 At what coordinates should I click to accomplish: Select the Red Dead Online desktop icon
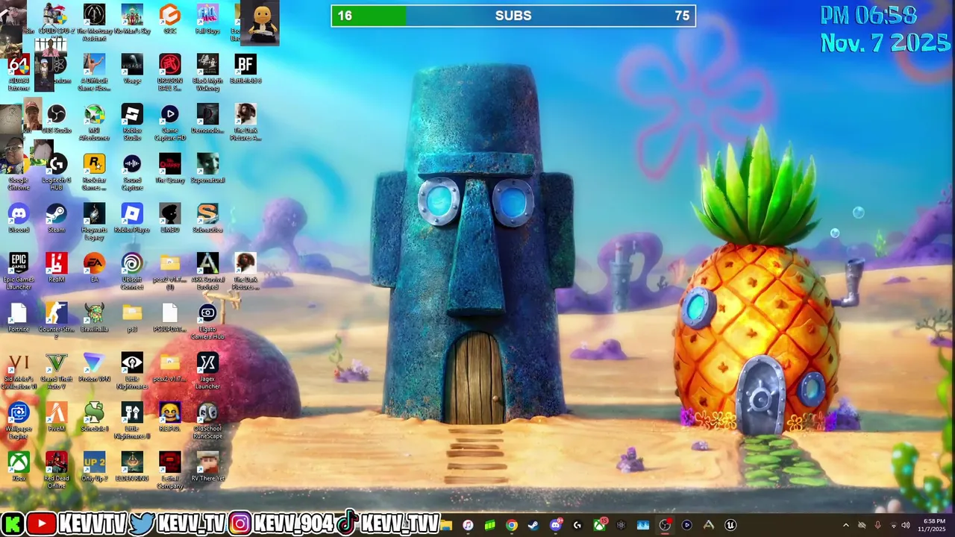point(56,470)
